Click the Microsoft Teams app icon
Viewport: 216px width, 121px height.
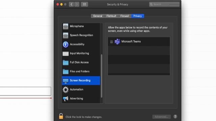point(117,42)
